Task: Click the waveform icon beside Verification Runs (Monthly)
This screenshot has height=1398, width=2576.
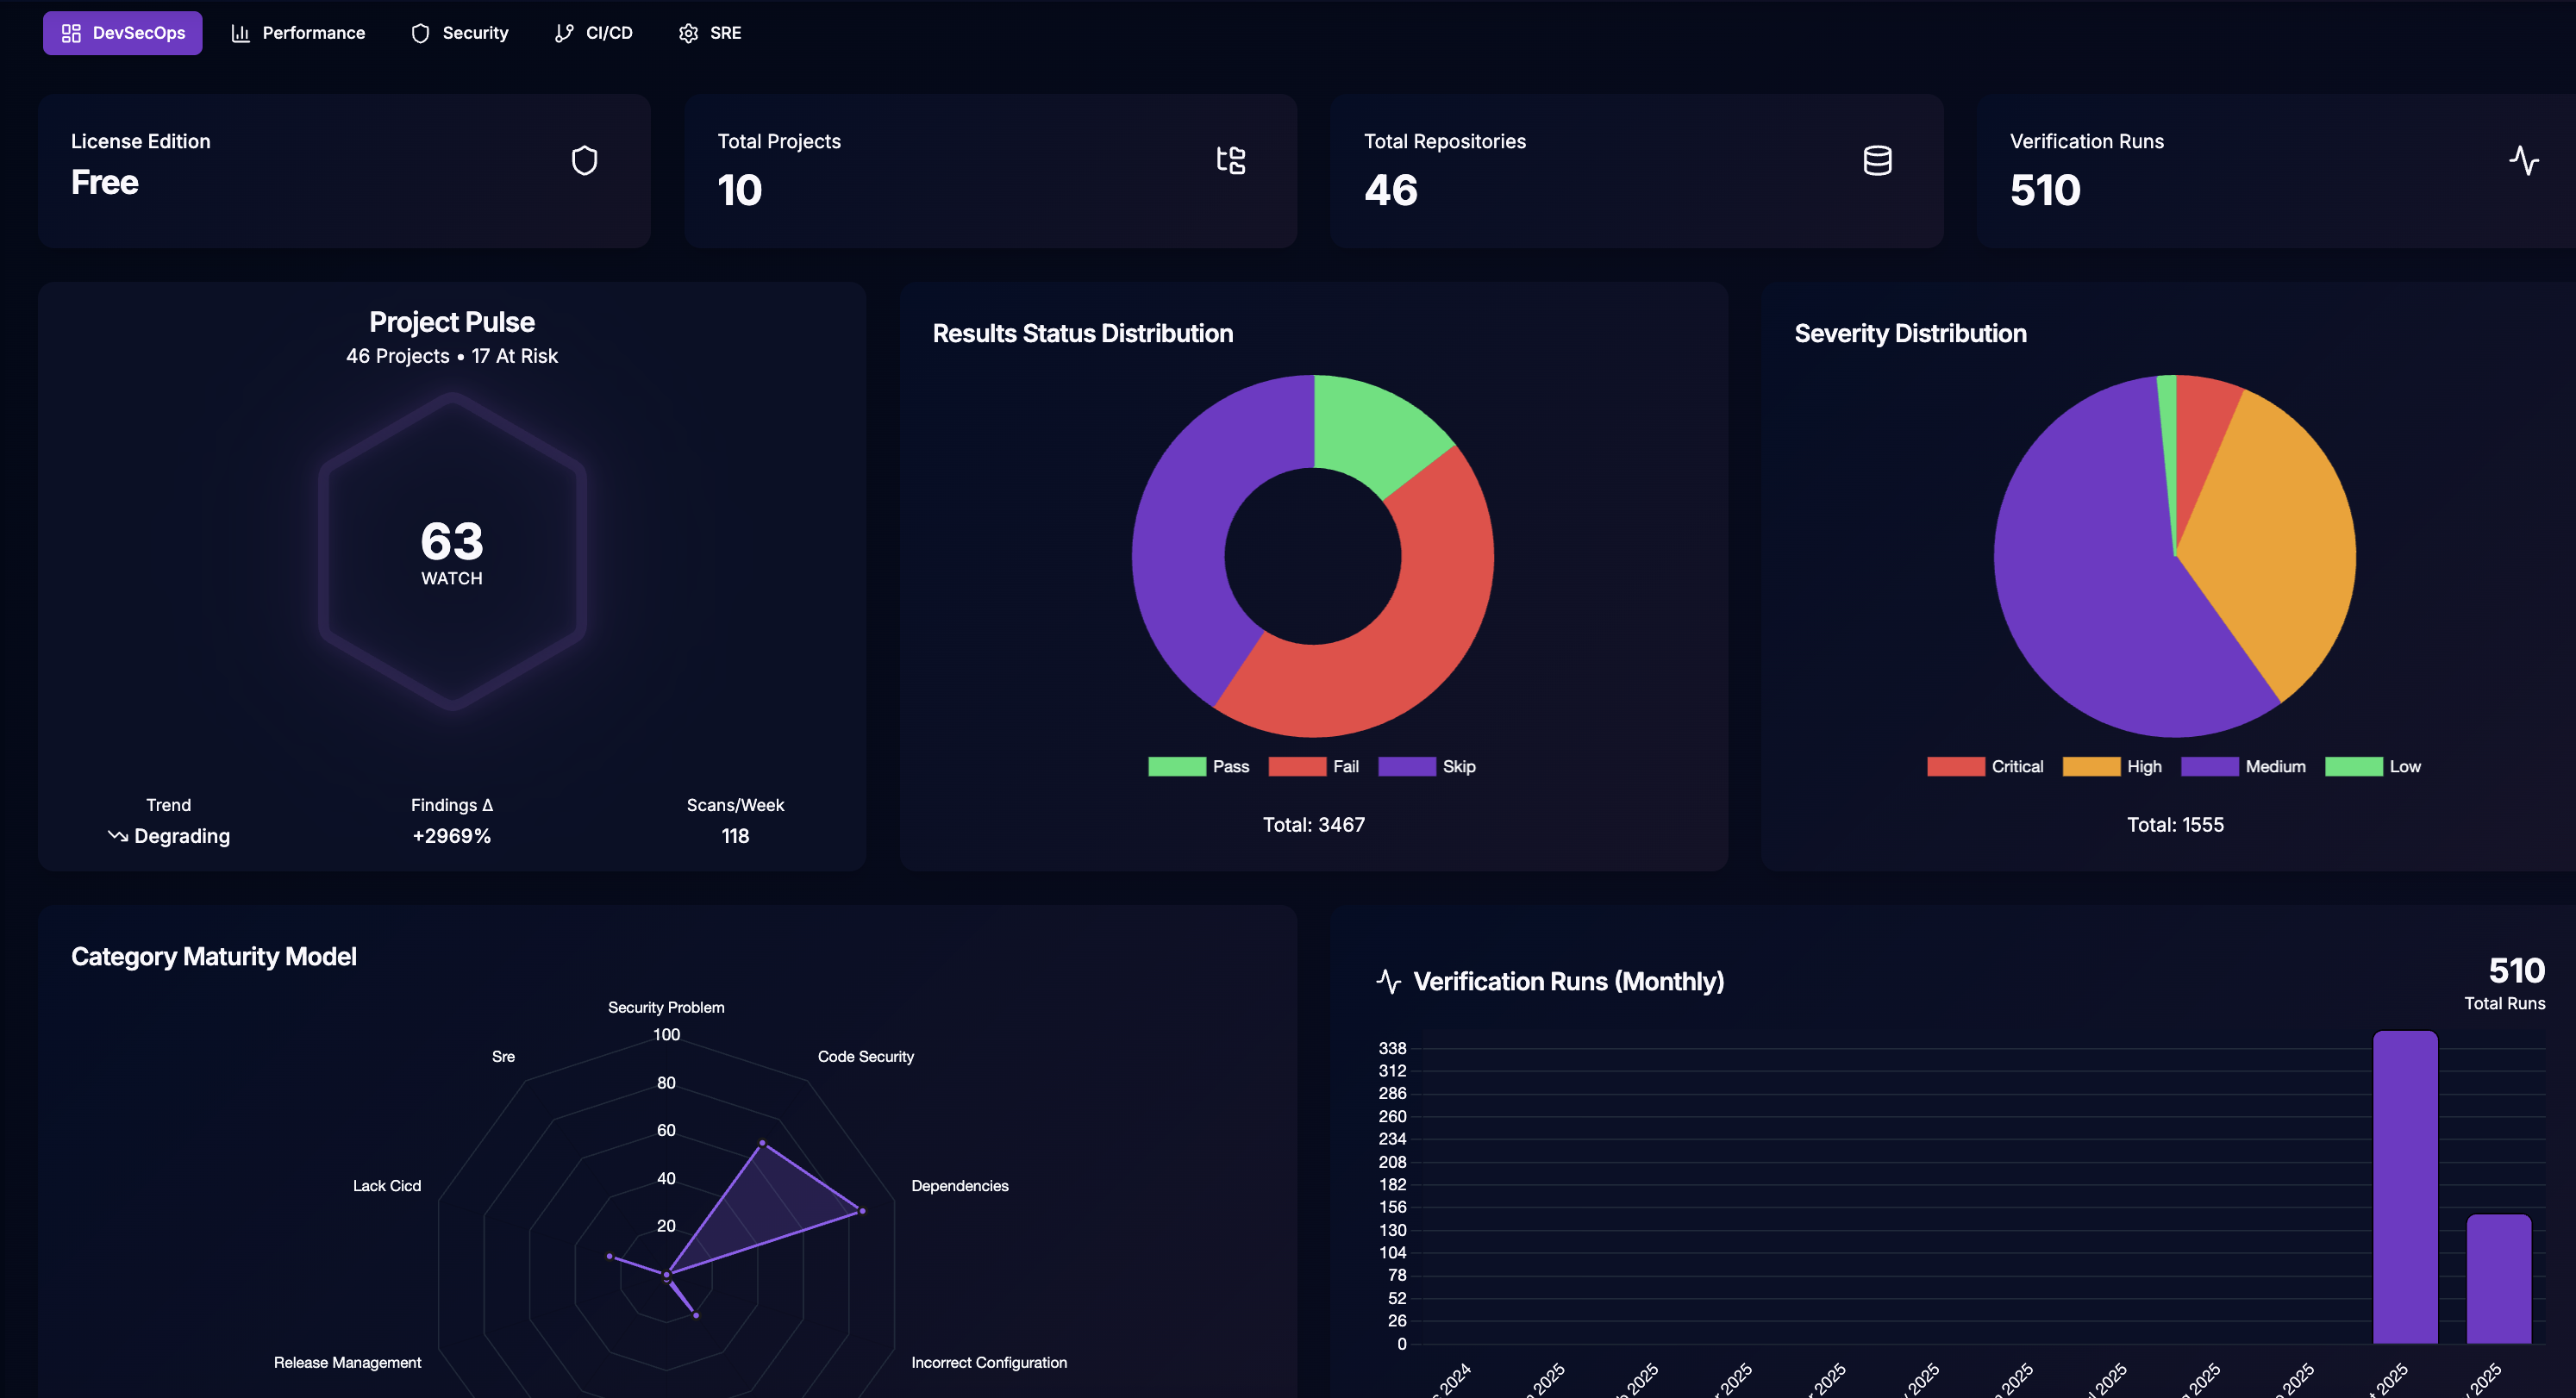Action: pos(1389,981)
